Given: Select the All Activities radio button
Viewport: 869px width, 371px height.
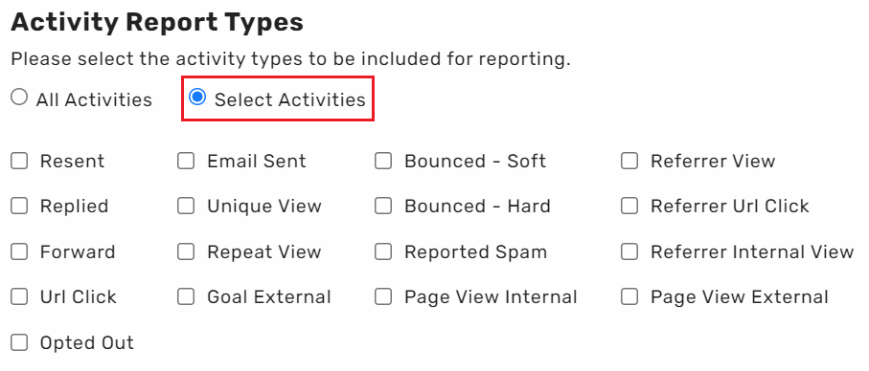Looking at the screenshot, I should click(x=19, y=98).
